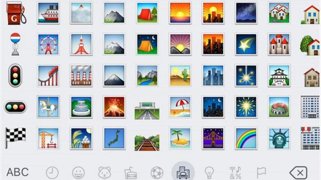Pick the construction crane emoji
Viewport: 321px width, 180px height.
(x=48, y=138)
